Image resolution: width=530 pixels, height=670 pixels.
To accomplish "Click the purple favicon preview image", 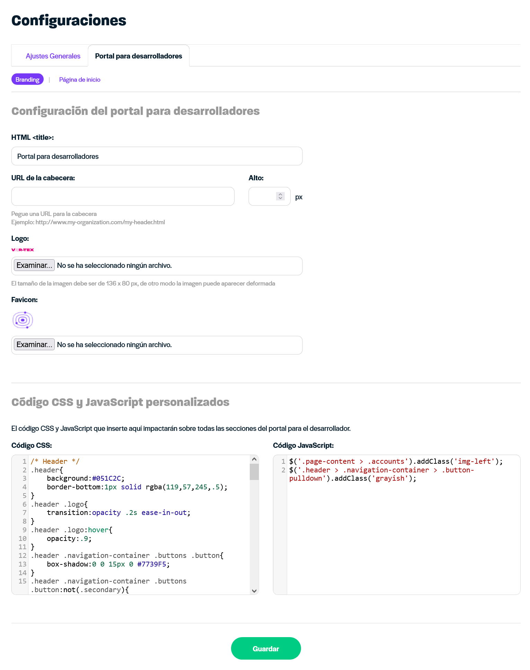I will click(x=23, y=320).
